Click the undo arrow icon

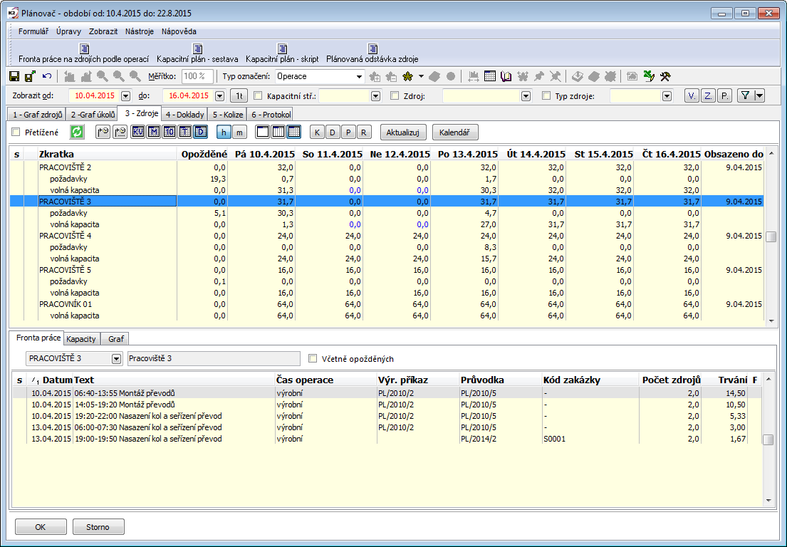47,76
